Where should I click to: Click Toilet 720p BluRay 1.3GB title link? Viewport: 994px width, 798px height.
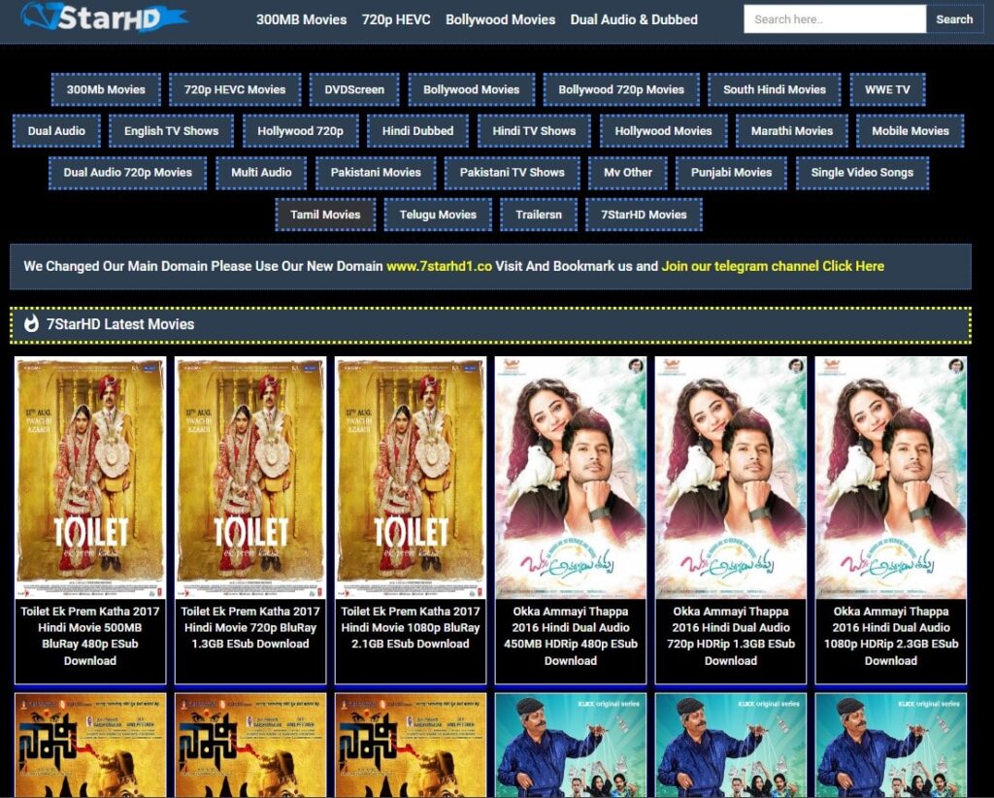point(250,627)
